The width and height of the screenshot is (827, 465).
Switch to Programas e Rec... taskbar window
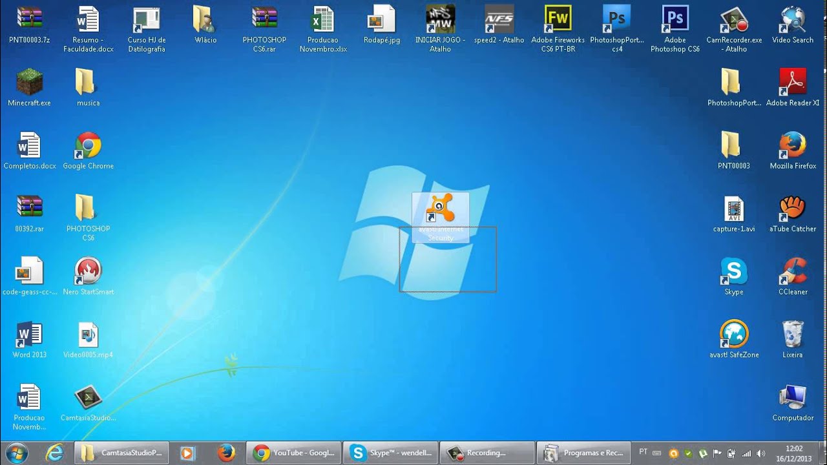tap(584, 453)
